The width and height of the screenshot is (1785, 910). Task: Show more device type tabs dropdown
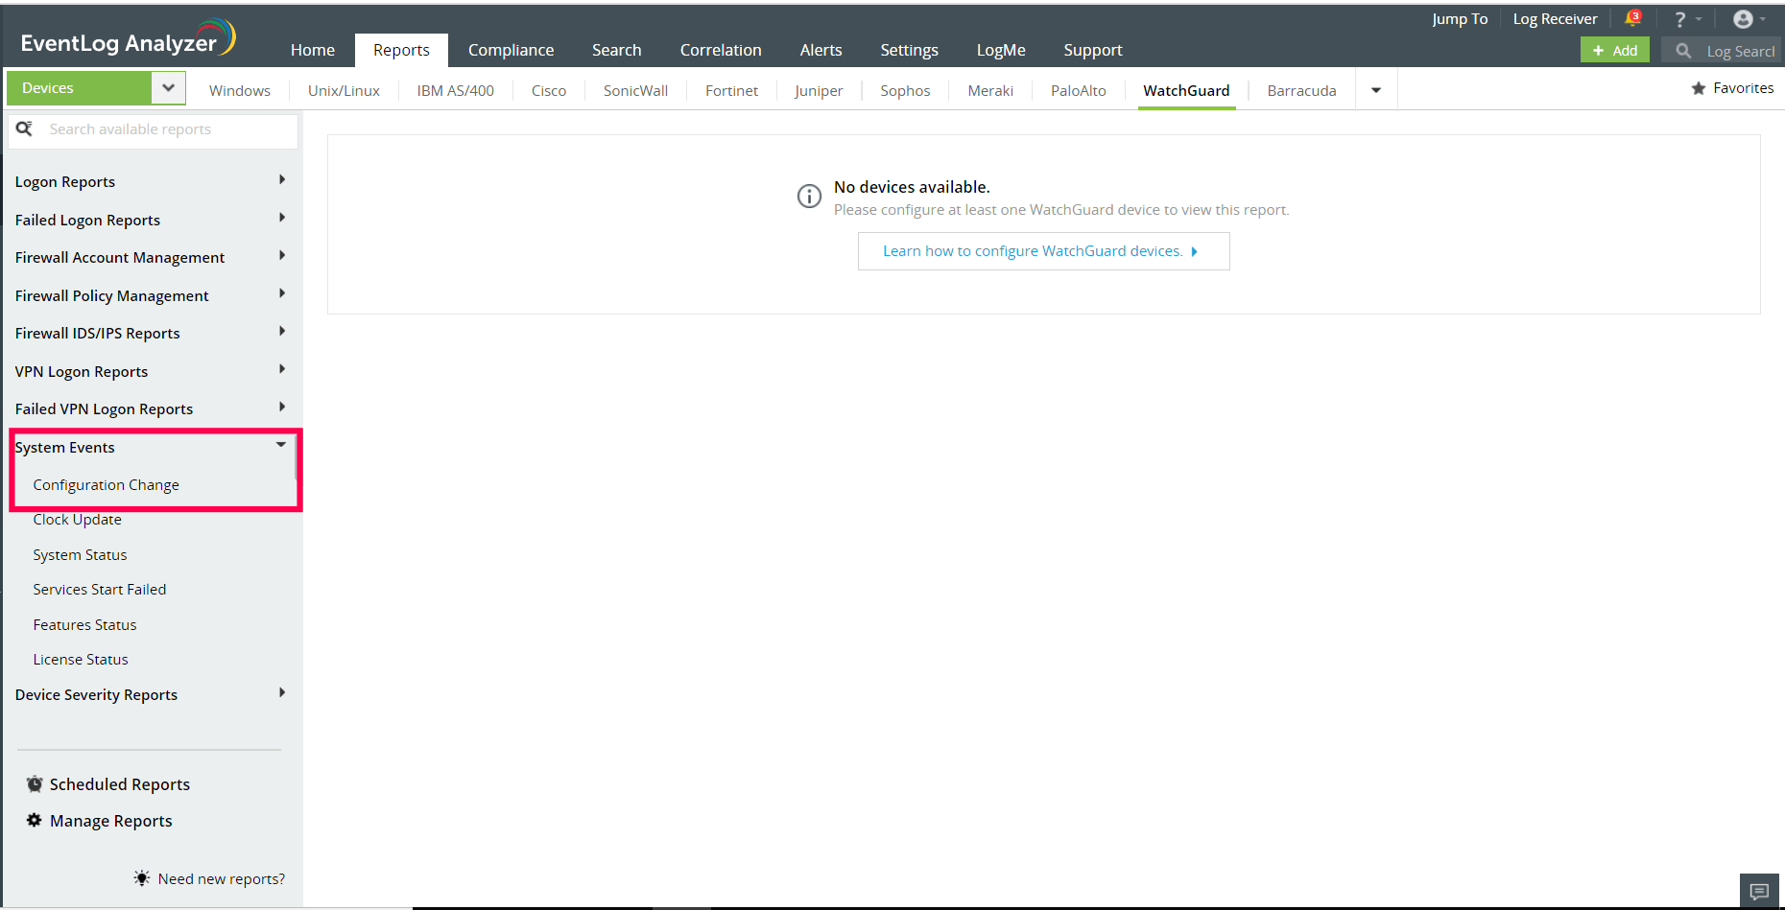pos(1376,90)
